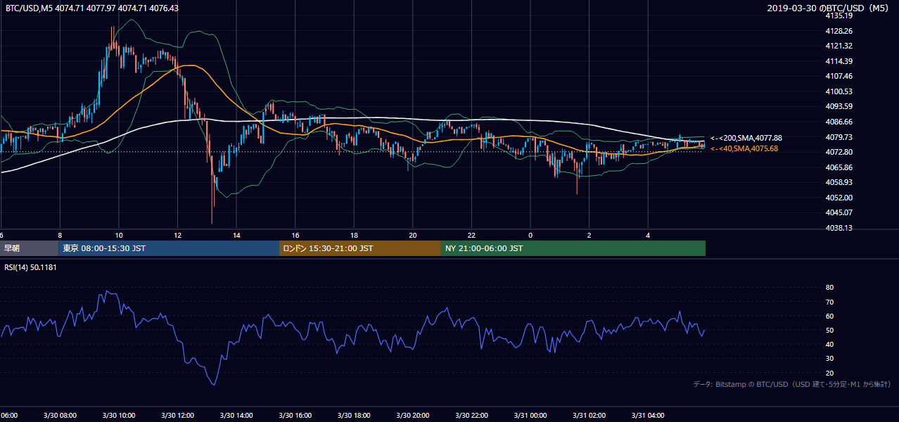Select the 早朝 session bar
Viewport: 899px width, 422px height.
(30, 248)
